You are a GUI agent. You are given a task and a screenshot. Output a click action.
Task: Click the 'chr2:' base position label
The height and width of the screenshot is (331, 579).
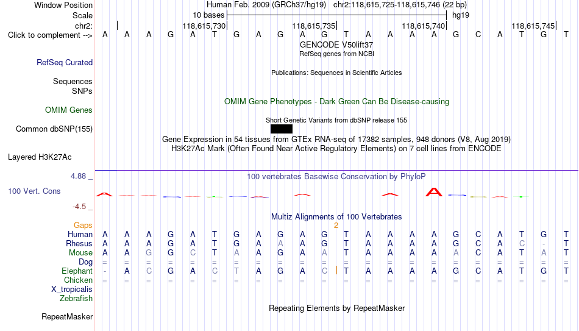tap(84, 26)
